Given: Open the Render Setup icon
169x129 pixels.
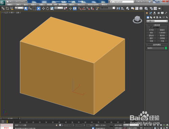Looking at the screenshot, I should tap(151, 8).
